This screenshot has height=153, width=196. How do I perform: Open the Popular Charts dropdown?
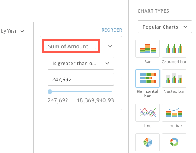165,27
